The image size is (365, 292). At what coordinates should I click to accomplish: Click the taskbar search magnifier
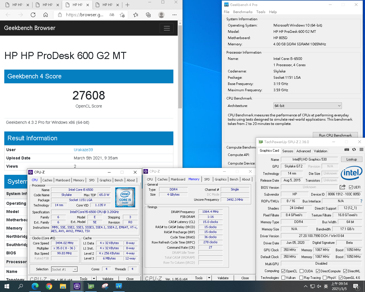click(x=21, y=286)
